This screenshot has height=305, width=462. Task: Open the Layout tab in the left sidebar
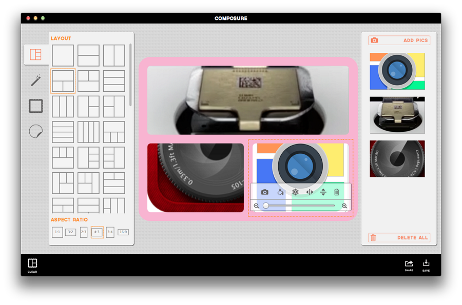coord(35,55)
